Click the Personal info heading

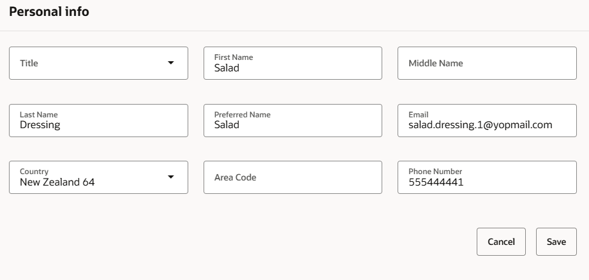tap(49, 12)
